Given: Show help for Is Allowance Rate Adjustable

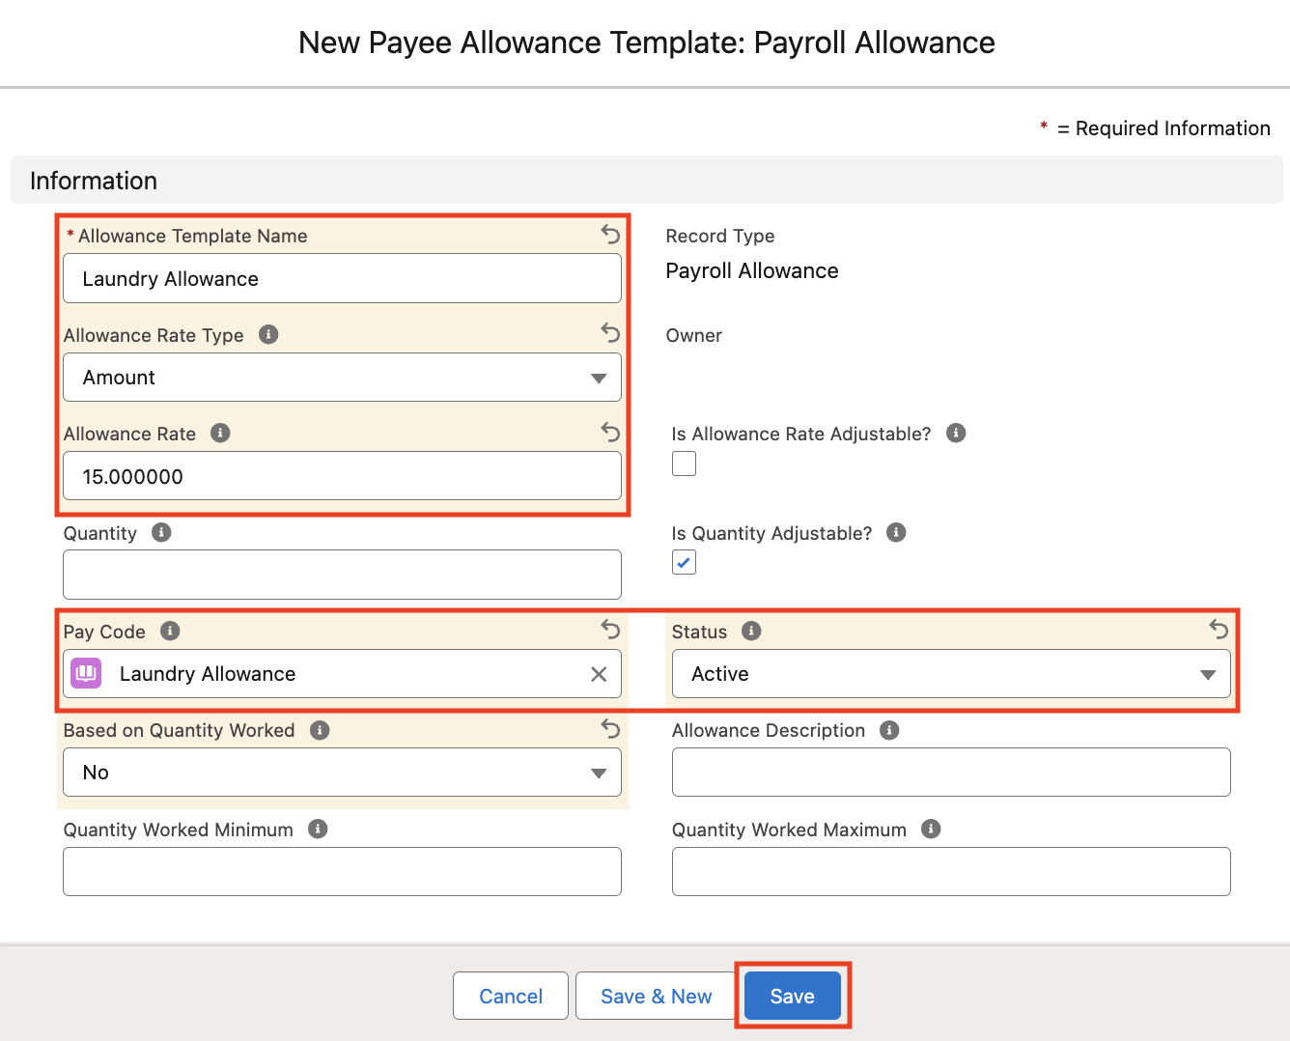Looking at the screenshot, I should click(956, 433).
